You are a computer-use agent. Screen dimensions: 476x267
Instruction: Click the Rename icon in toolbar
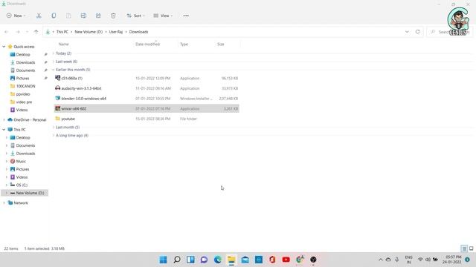coord(83,16)
